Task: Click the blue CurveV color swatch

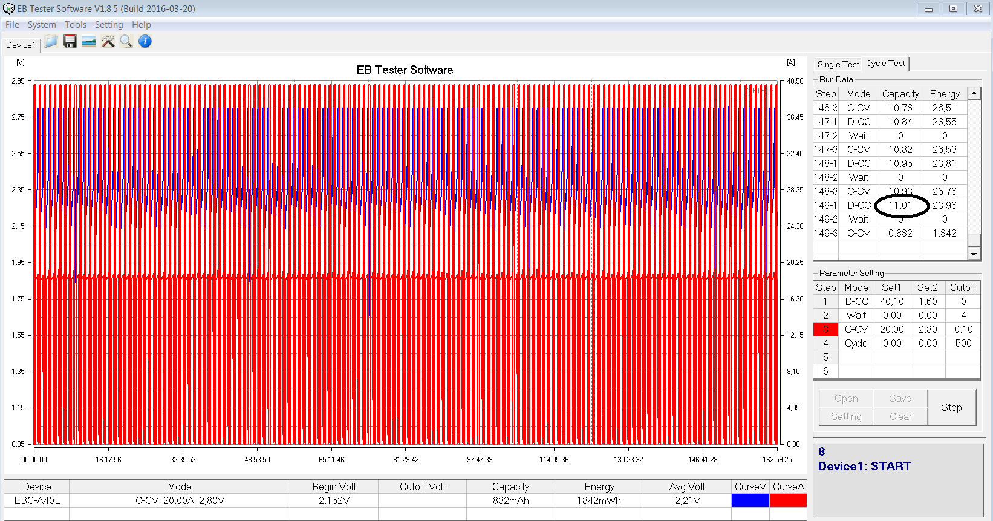Action: (750, 500)
